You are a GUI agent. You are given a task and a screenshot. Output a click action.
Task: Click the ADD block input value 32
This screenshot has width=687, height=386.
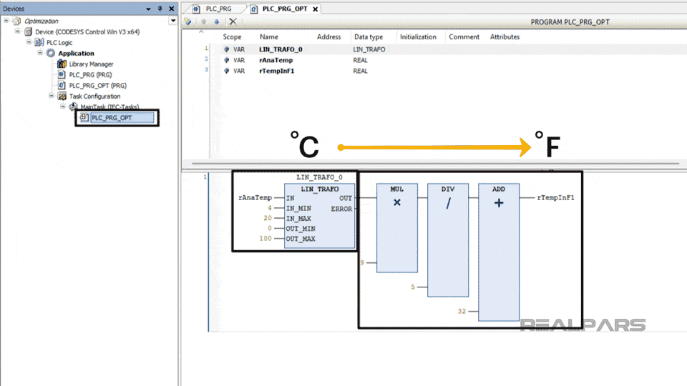462,311
